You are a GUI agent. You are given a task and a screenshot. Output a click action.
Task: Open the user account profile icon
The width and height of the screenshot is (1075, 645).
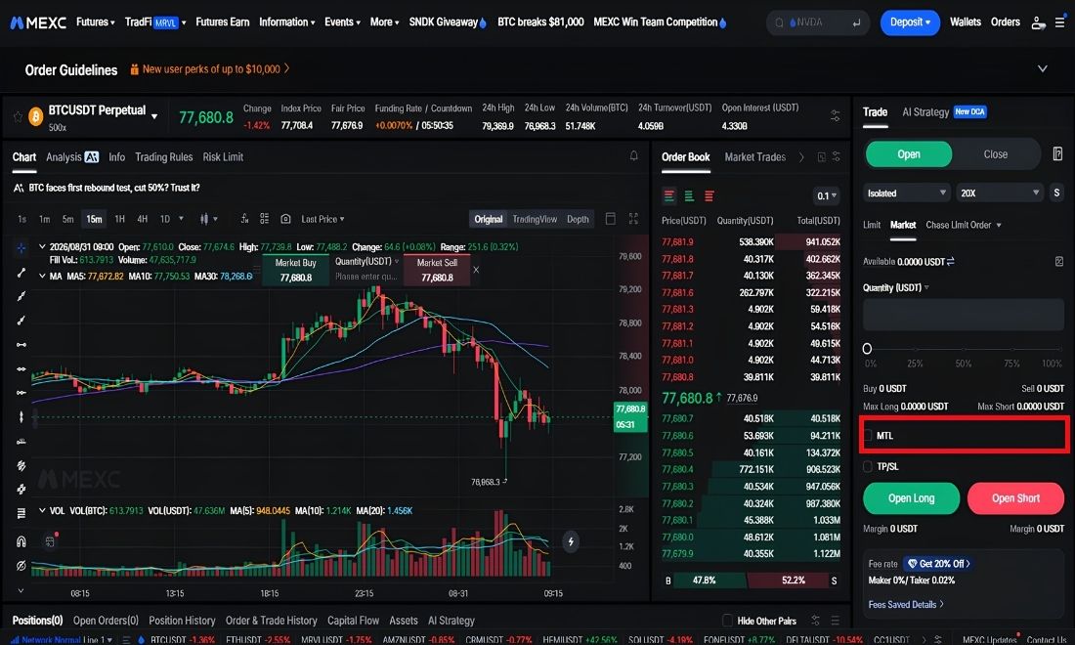pyautogui.click(x=1038, y=22)
